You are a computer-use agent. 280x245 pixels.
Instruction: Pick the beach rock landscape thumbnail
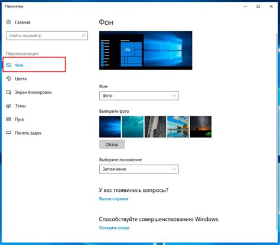click(178, 127)
